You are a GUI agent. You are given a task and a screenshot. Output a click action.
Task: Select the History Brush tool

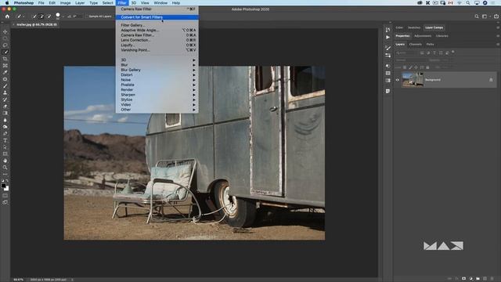tap(5, 99)
